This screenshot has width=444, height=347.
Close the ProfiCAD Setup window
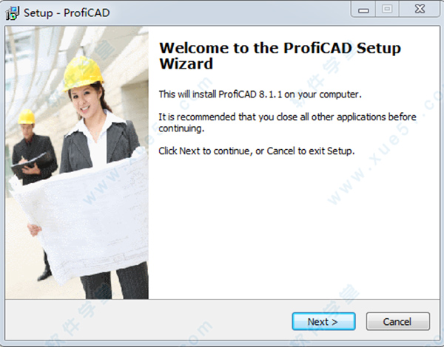420,10
